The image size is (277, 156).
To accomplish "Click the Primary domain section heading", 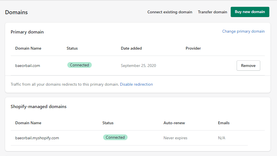I will [27, 32].
